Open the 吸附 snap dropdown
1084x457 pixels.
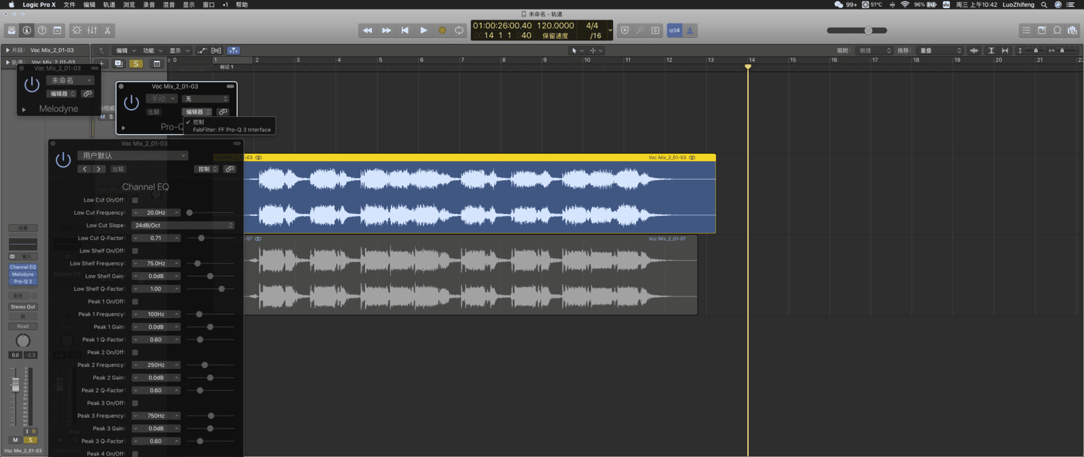point(875,51)
